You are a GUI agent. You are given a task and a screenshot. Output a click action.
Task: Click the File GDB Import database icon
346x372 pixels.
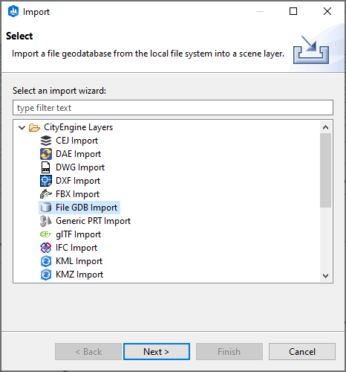point(46,208)
